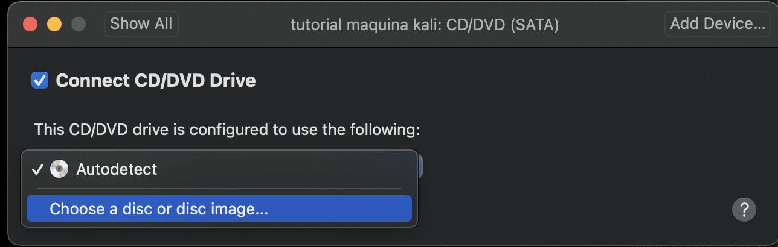The image size is (778, 247).
Task: Choose a disc or disc image option
Action: click(x=159, y=209)
